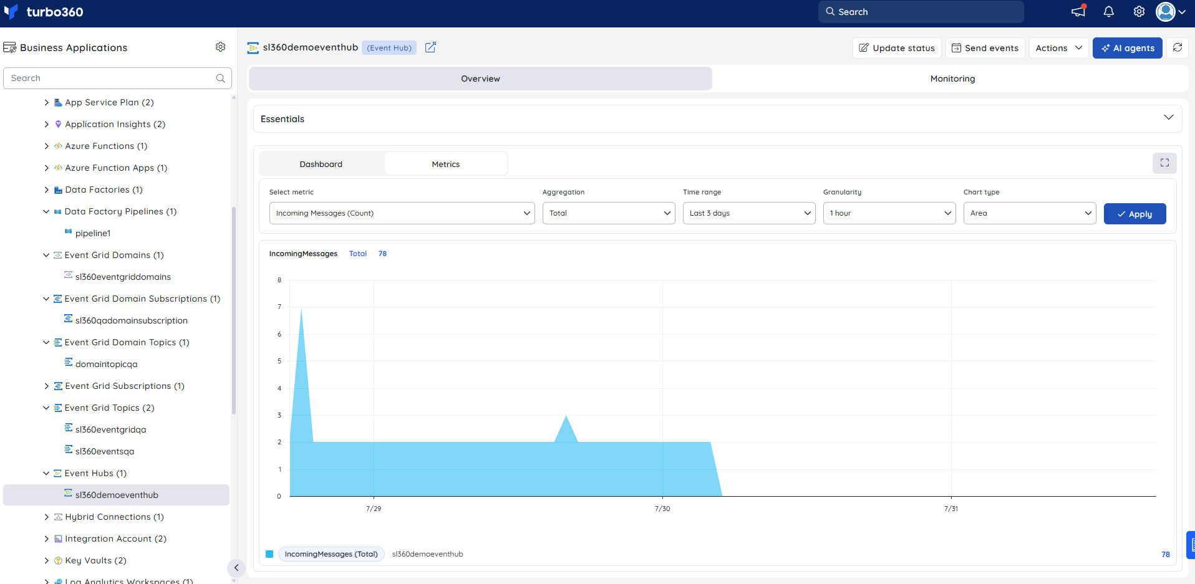Screen dimensions: 1195x584
Task: Open the Time range dropdown
Action: (749, 213)
